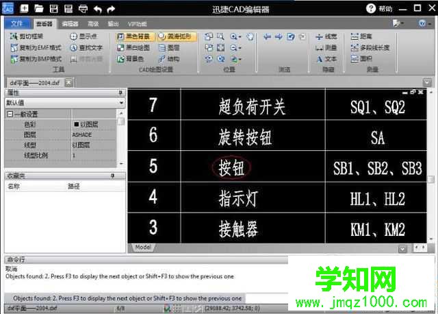This screenshot has width=438, height=314.
Task: Click the 图层 value ASHADE
Action: click(x=93, y=134)
